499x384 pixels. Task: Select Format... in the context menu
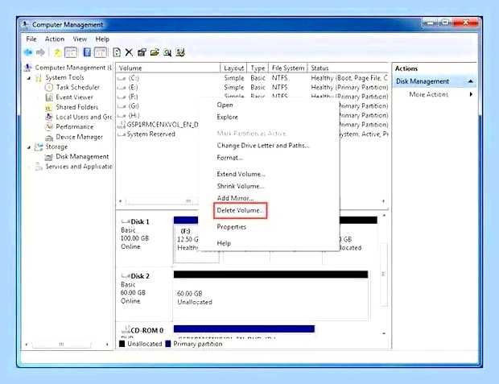(229, 158)
